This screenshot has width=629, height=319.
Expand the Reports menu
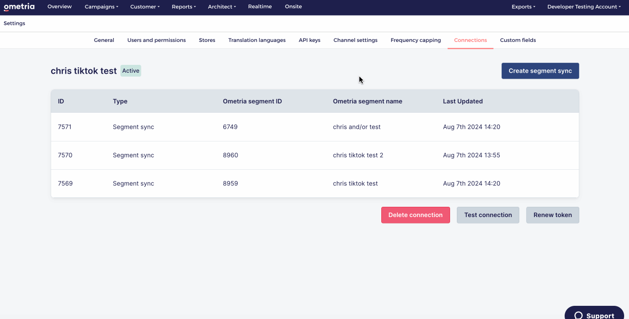[x=184, y=7]
